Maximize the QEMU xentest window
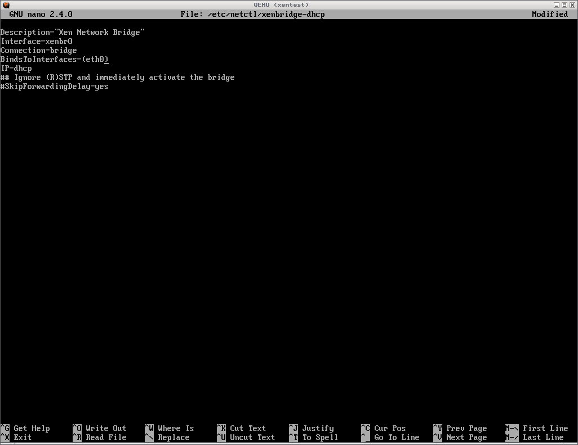578x445 pixels. 564,5
